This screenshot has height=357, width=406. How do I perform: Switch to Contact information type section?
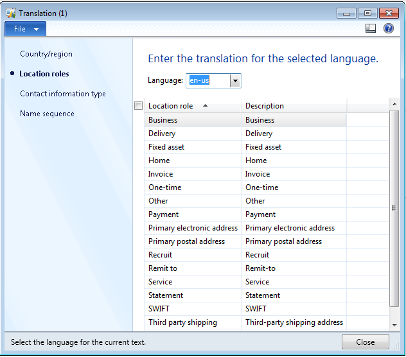[x=63, y=94]
